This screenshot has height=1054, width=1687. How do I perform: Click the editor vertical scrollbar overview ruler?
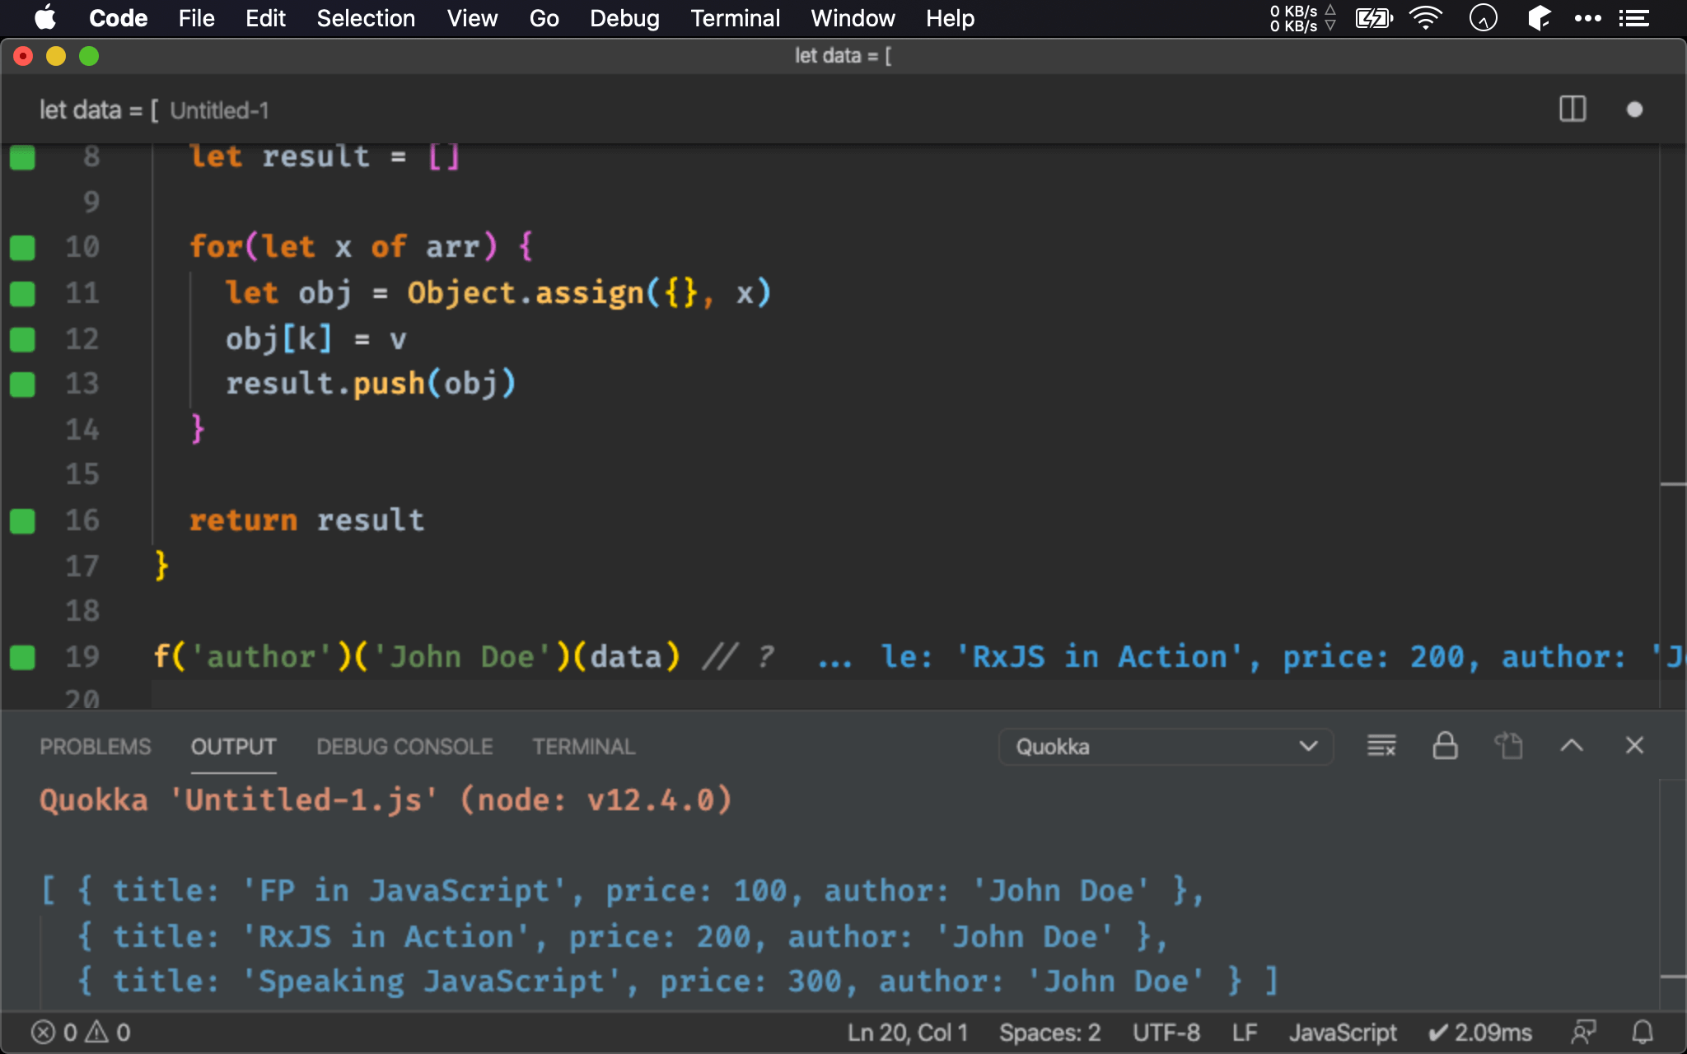(1672, 427)
